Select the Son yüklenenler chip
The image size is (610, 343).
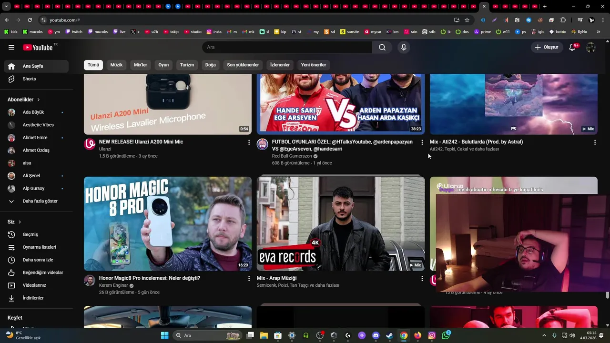243,65
